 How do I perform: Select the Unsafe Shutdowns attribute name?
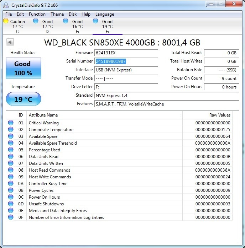coord(46,204)
